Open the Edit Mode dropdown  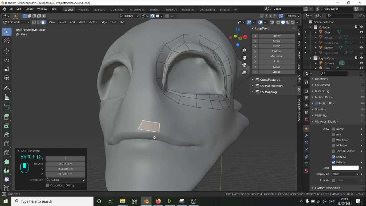pos(16,22)
